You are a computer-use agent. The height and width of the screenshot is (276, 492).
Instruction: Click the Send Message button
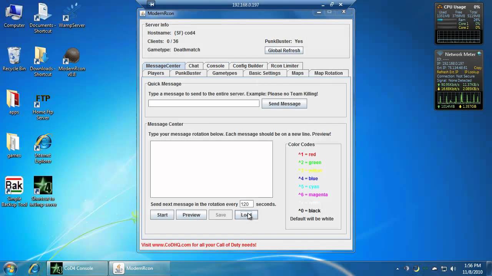pos(284,104)
